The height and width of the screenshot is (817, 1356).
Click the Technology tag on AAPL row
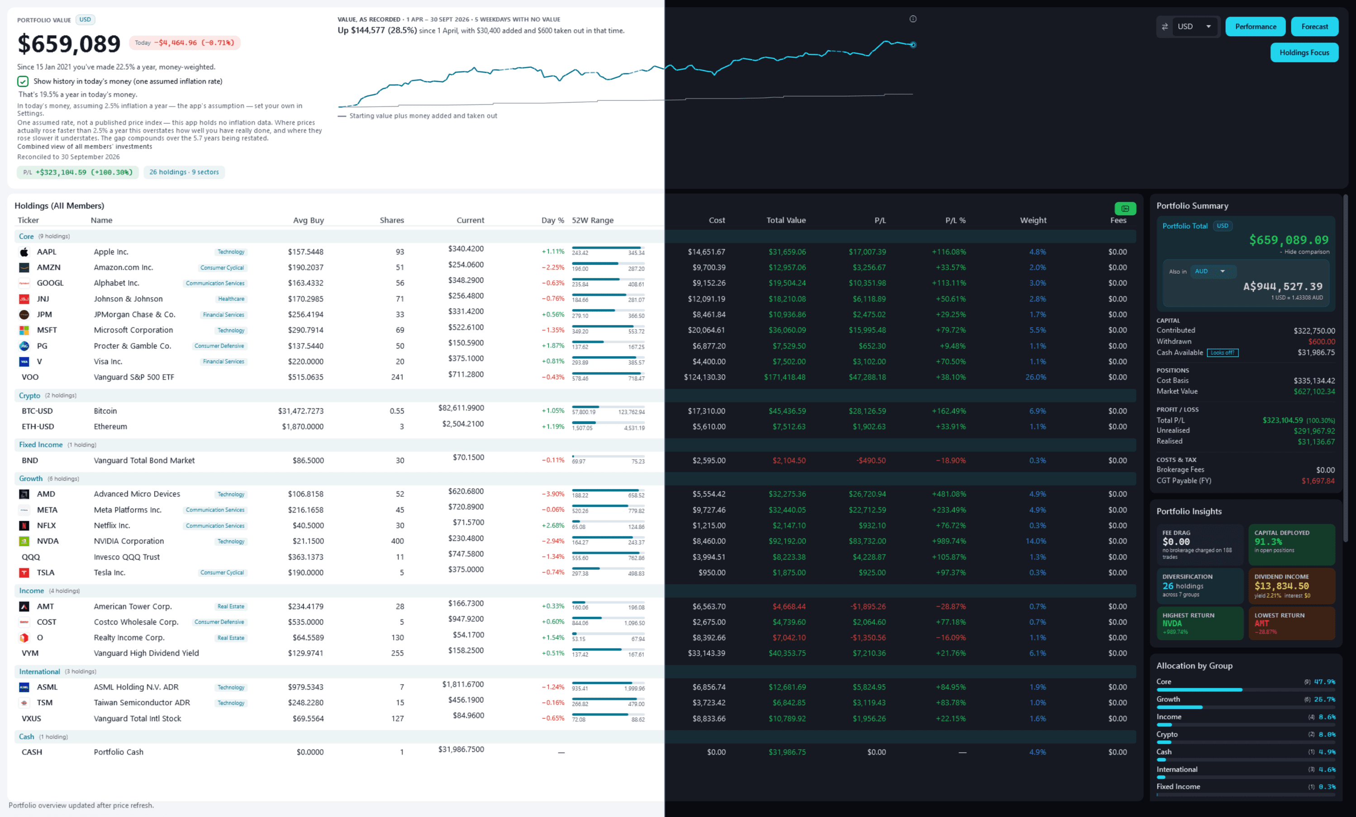click(231, 252)
